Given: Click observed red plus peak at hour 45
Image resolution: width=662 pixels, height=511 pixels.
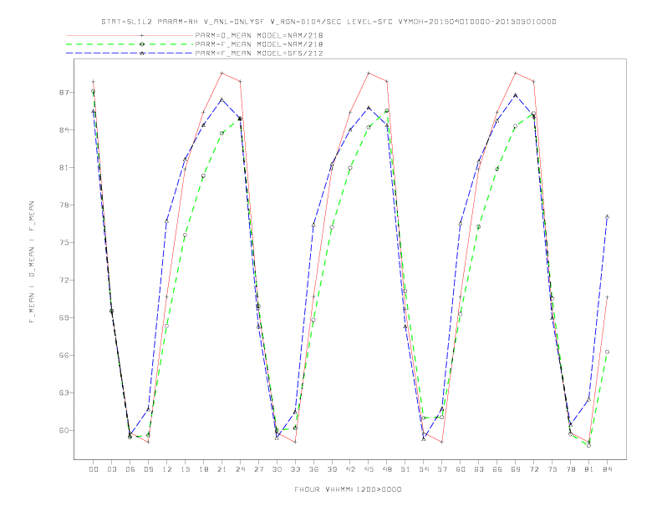Looking at the screenshot, I should point(369,73).
